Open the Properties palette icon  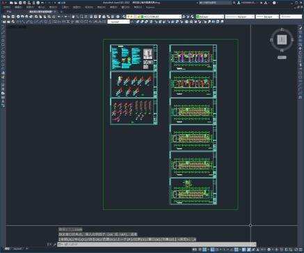91,17
